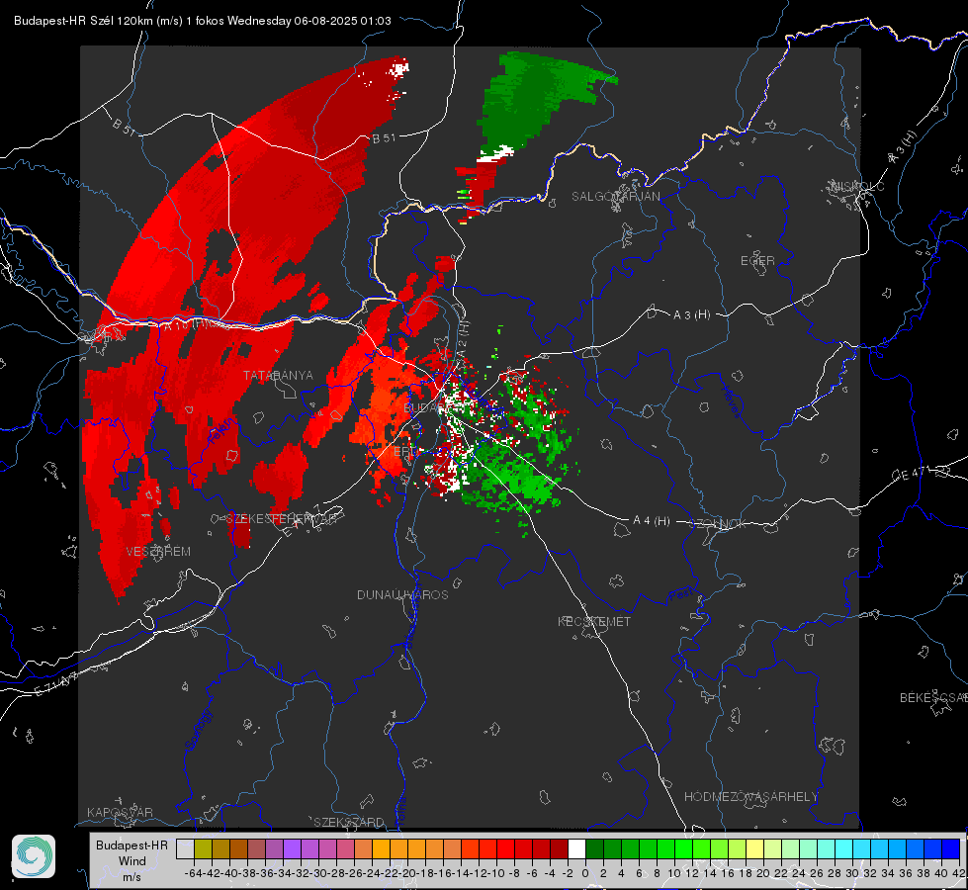
Task: Click the '42' legend value at scale end
Action: (959, 873)
